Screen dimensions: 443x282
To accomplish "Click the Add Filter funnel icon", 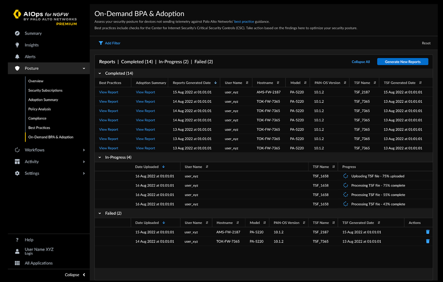I will pyautogui.click(x=101, y=43).
